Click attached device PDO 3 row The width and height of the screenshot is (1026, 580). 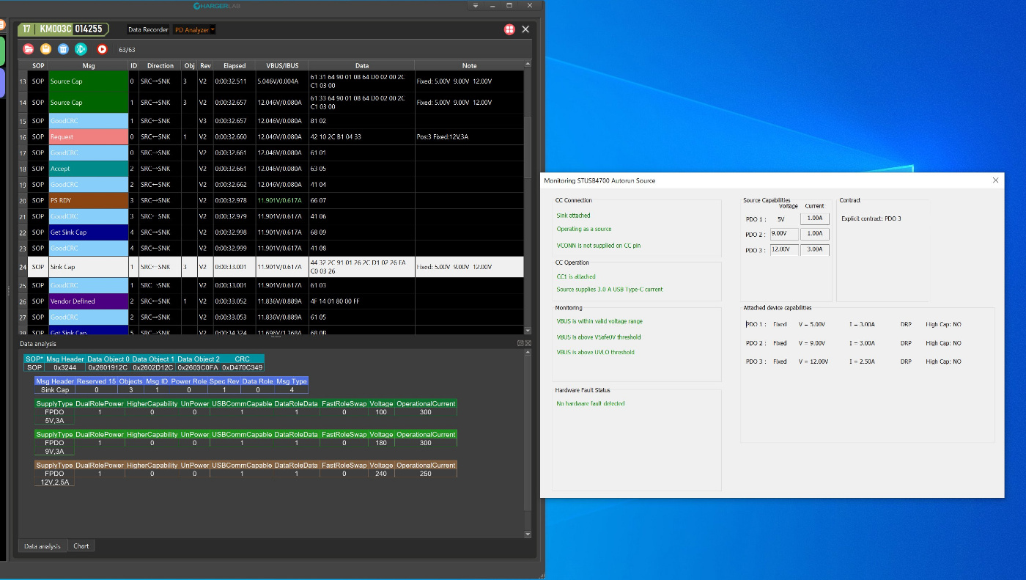point(854,361)
